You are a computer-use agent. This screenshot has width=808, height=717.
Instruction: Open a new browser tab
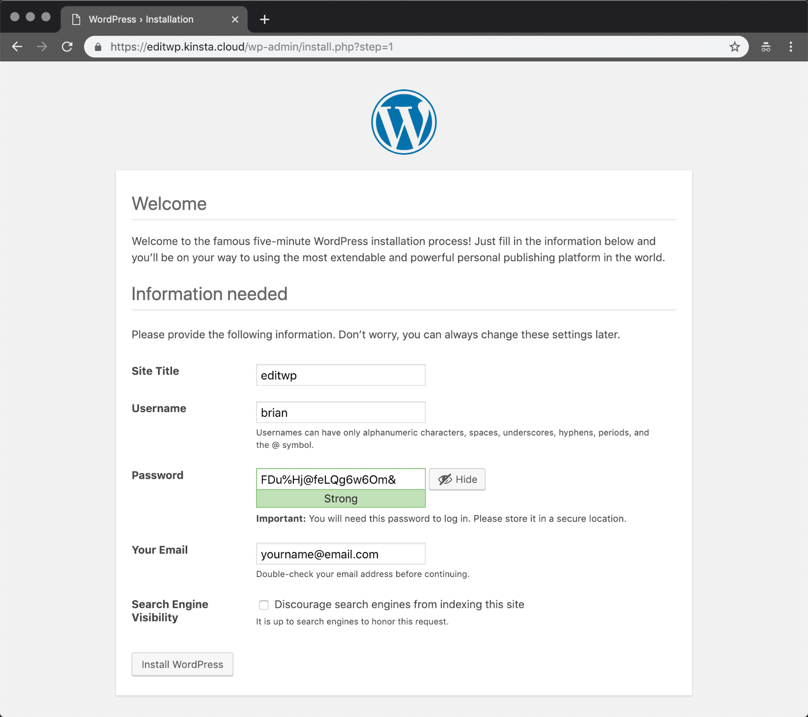[264, 19]
